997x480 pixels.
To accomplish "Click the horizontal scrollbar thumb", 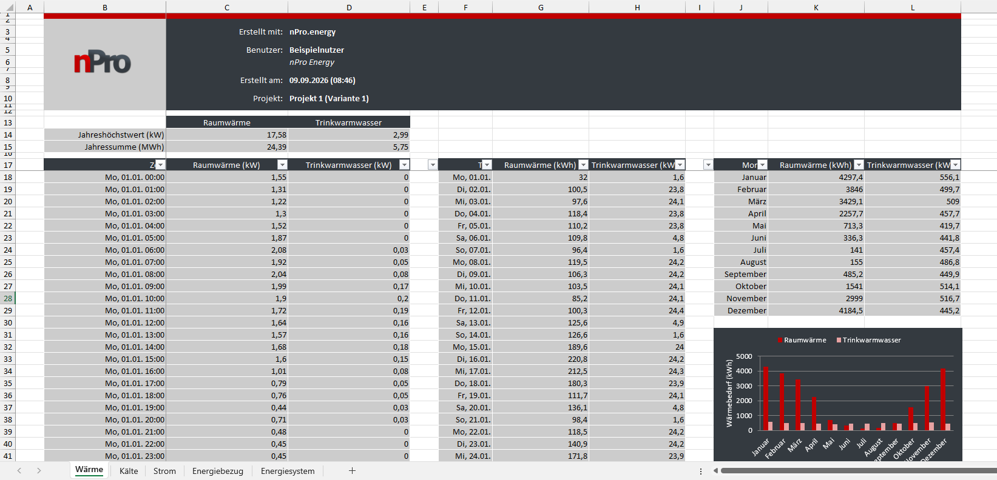I will [858, 471].
